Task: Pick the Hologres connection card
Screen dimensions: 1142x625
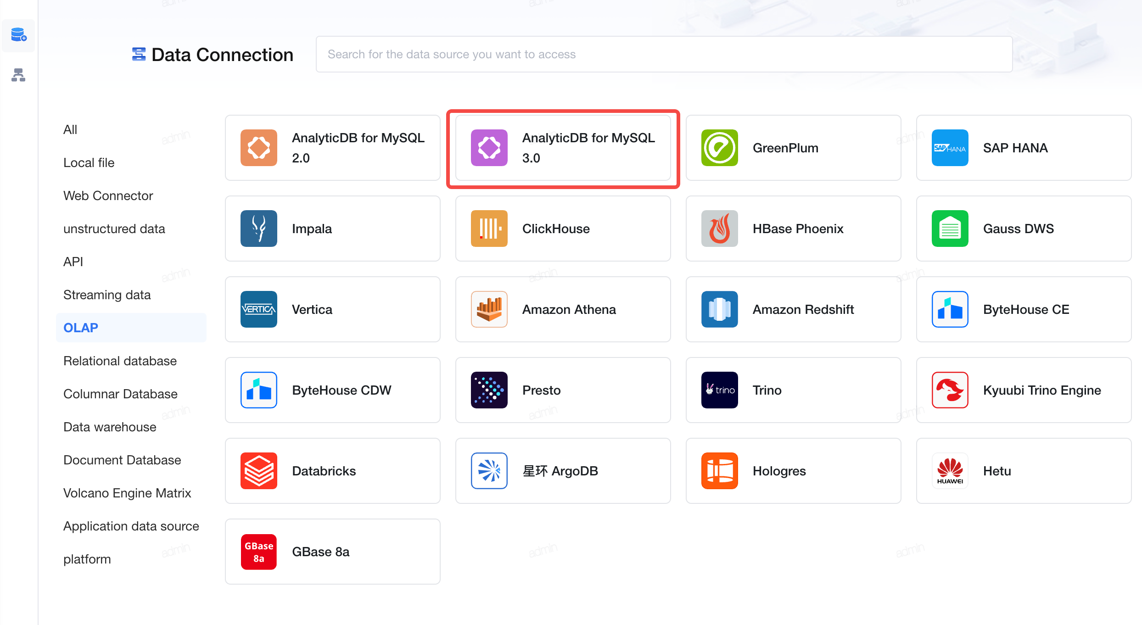Action: (x=793, y=471)
